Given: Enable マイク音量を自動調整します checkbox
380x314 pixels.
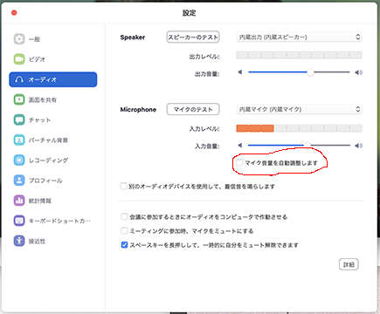Looking at the screenshot, I should pos(239,162).
